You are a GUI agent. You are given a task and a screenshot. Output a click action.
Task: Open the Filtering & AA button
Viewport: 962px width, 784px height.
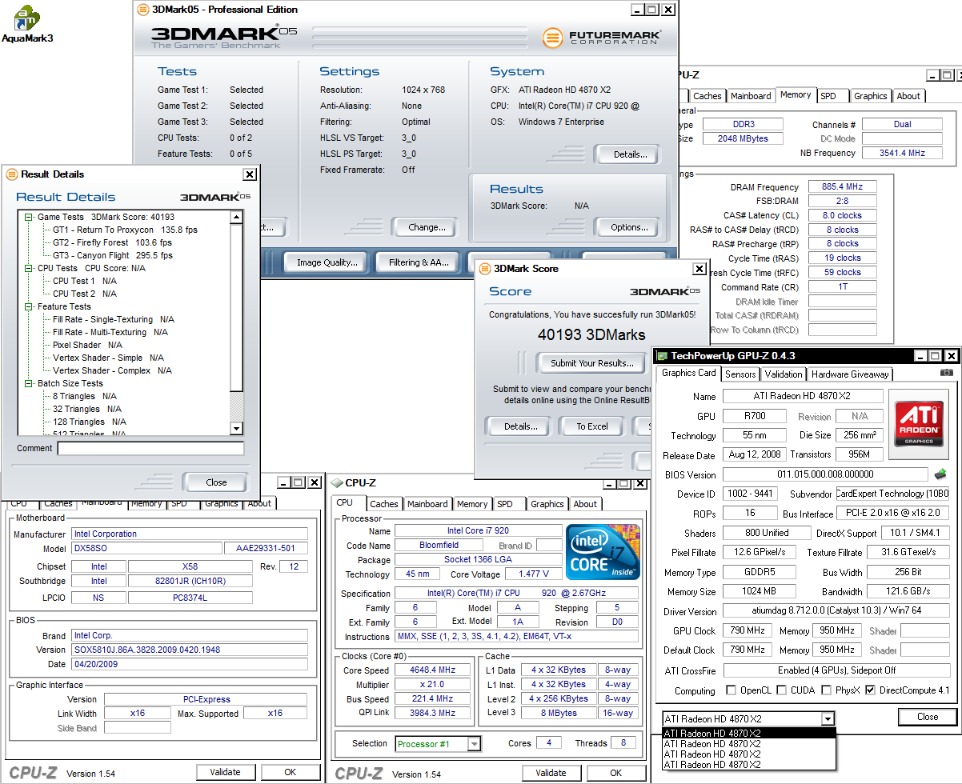pyautogui.click(x=419, y=262)
